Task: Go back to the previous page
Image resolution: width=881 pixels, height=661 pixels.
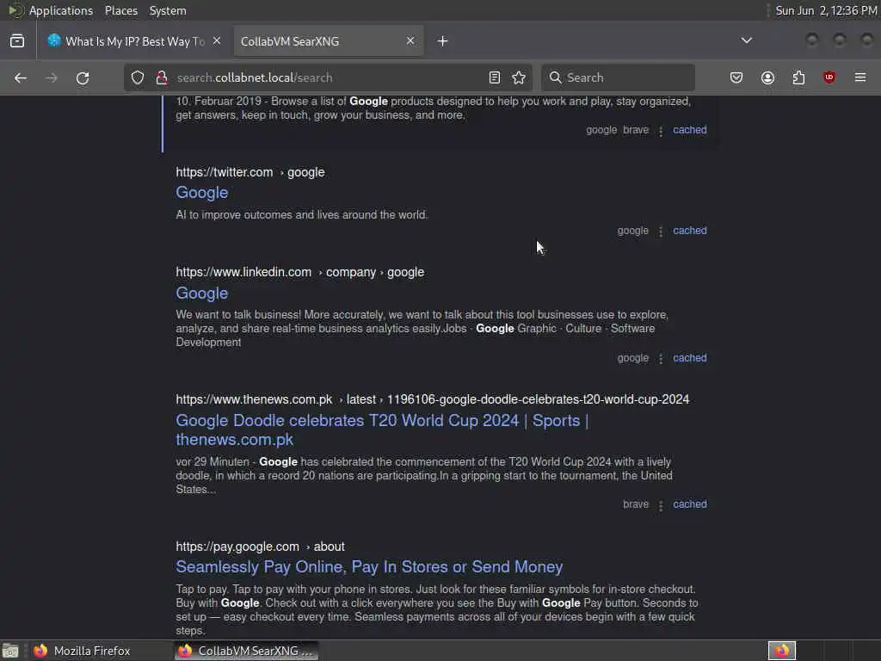Action: tap(21, 78)
